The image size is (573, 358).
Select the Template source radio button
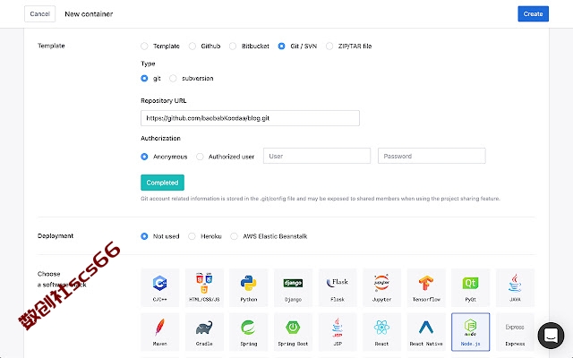pos(144,46)
